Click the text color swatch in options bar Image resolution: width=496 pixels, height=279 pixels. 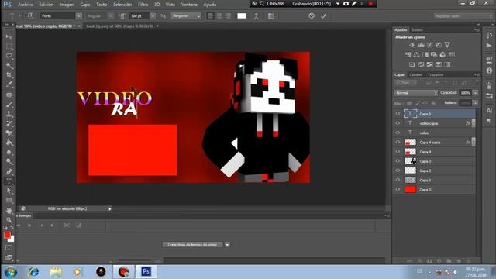242,15
